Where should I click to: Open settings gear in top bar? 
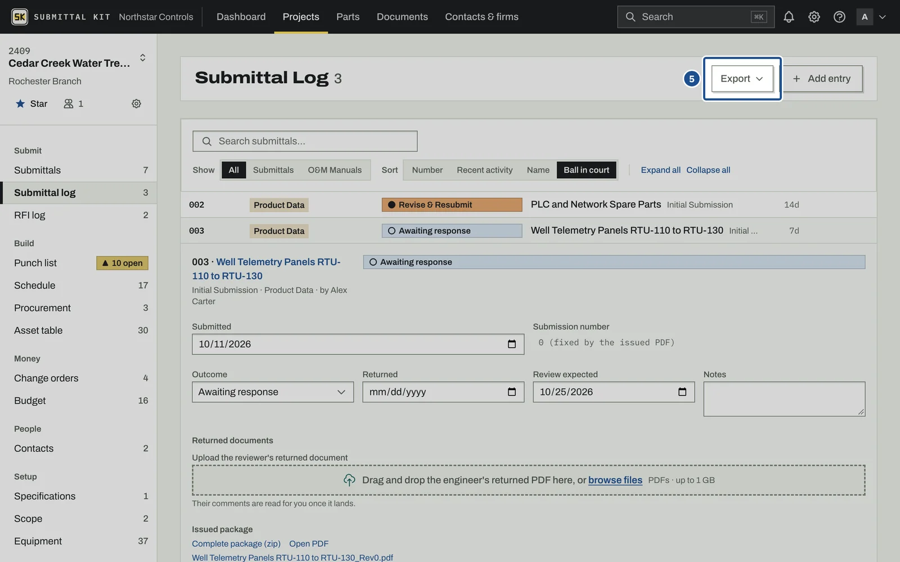pos(814,17)
